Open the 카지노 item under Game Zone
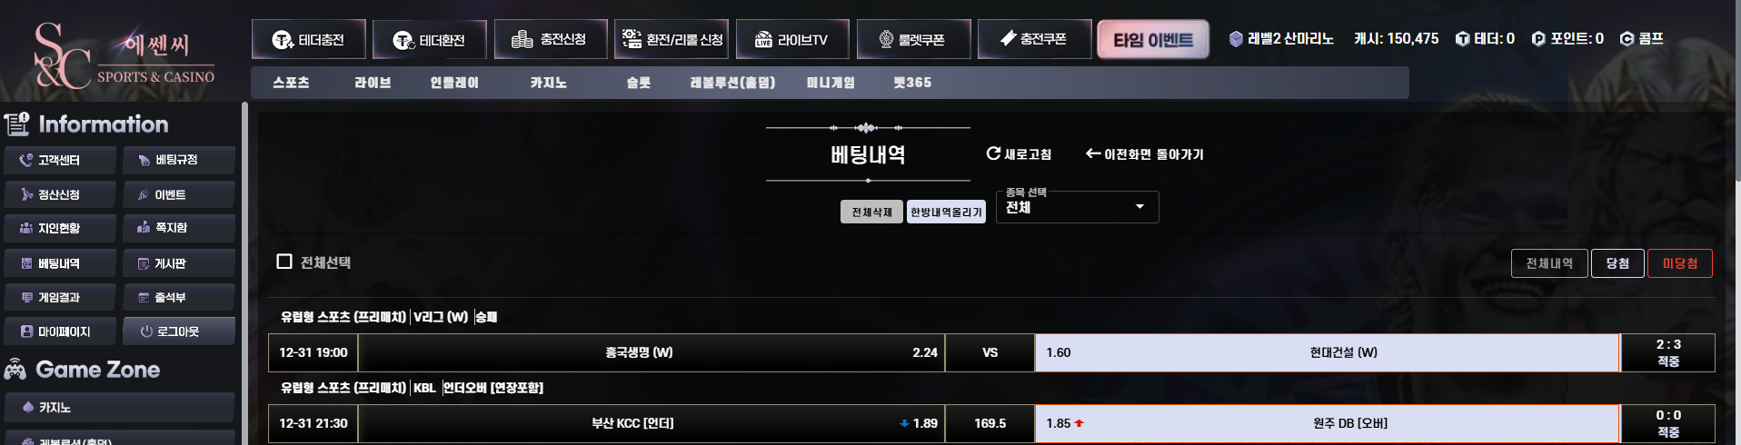This screenshot has height=445, width=1741. click(119, 408)
